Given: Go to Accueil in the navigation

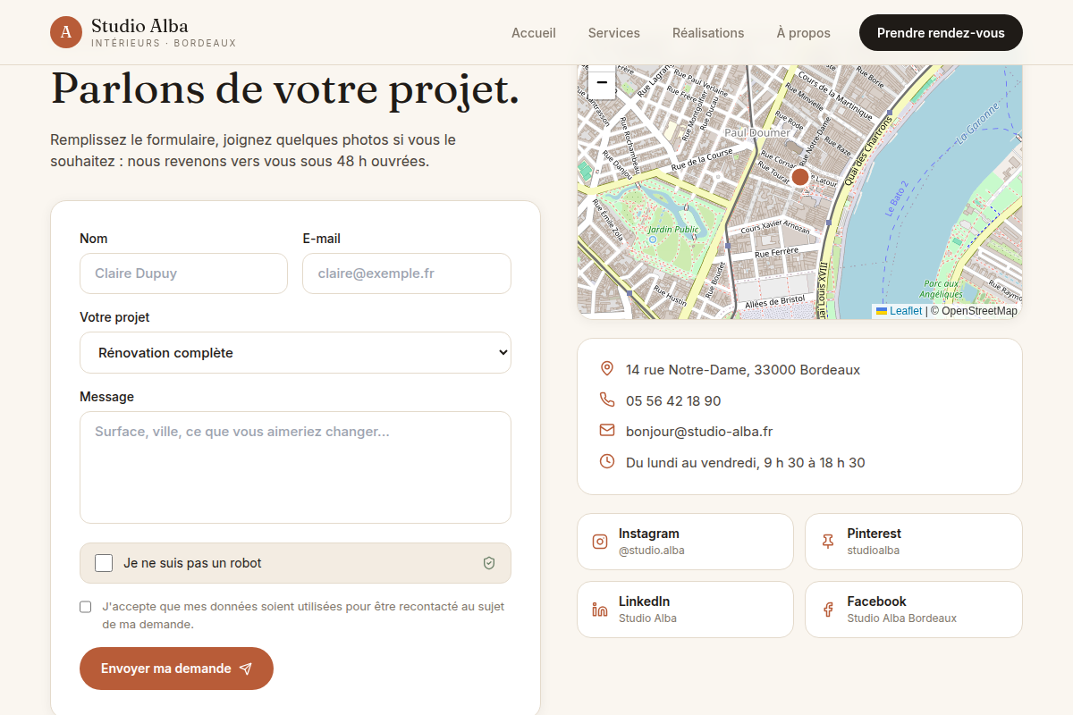Looking at the screenshot, I should [x=534, y=33].
